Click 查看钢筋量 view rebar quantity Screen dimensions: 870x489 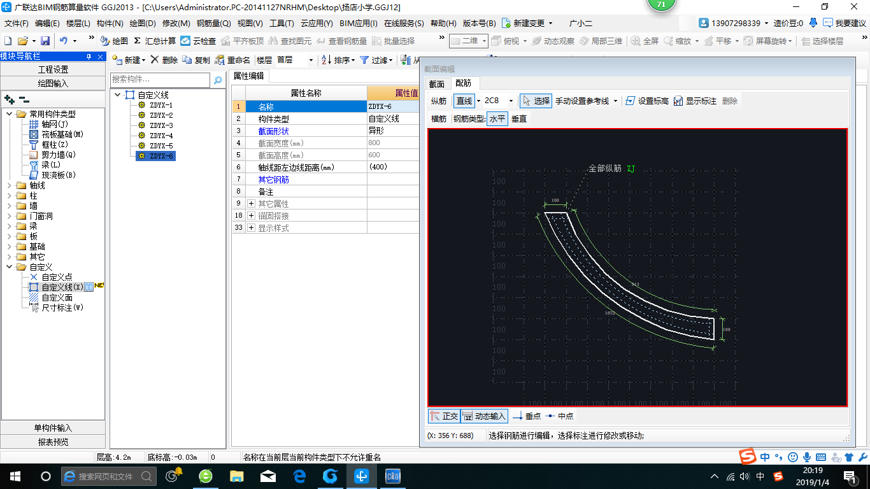tap(341, 41)
